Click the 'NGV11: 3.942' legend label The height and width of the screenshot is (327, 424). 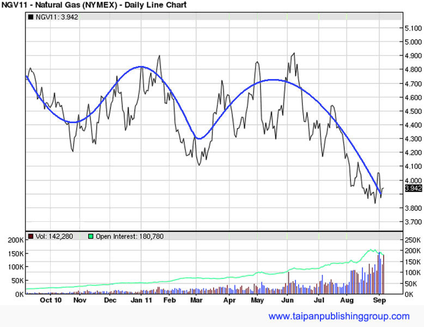[57, 17]
